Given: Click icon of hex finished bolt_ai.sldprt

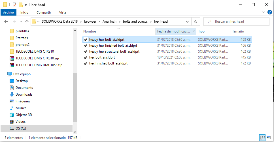Looking at the screenshot, I should tap(86, 63).
